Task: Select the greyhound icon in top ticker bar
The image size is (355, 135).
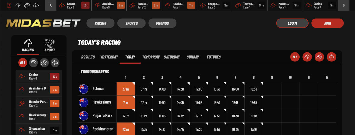Action: (36, 5)
